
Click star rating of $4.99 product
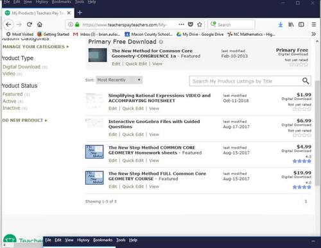point(302,161)
